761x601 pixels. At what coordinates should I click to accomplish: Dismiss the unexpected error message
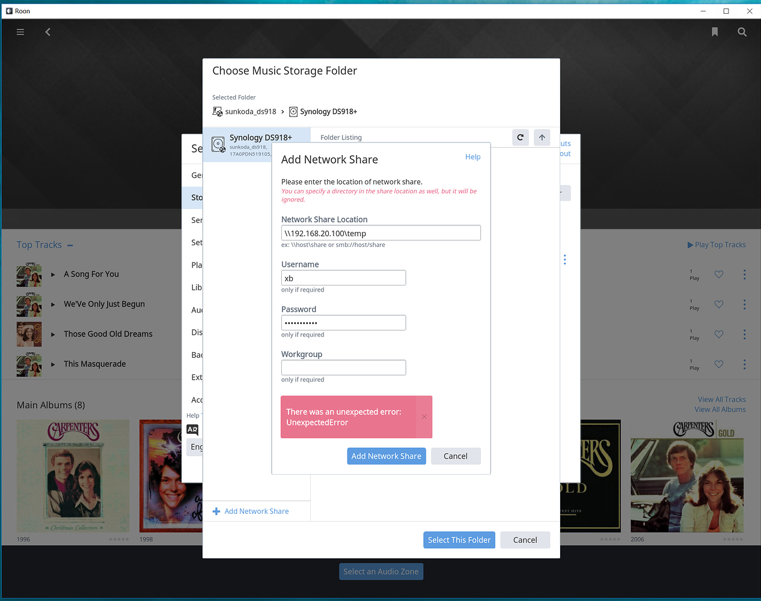coord(424,417)
